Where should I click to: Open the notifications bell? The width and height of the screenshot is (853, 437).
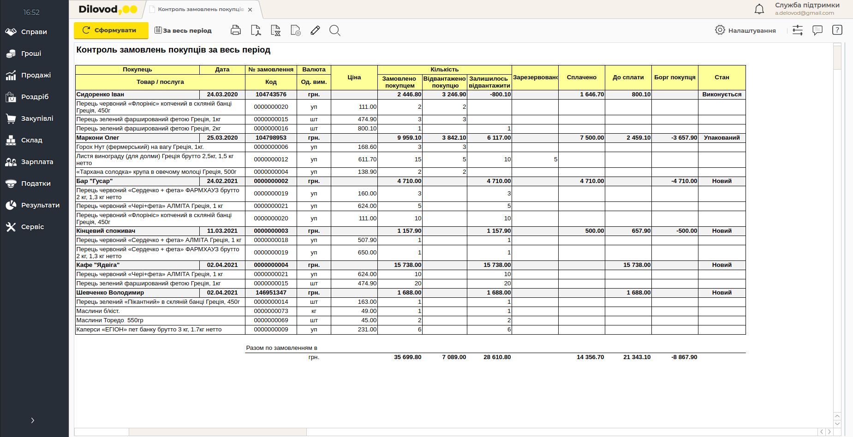[x=759, y=9]
